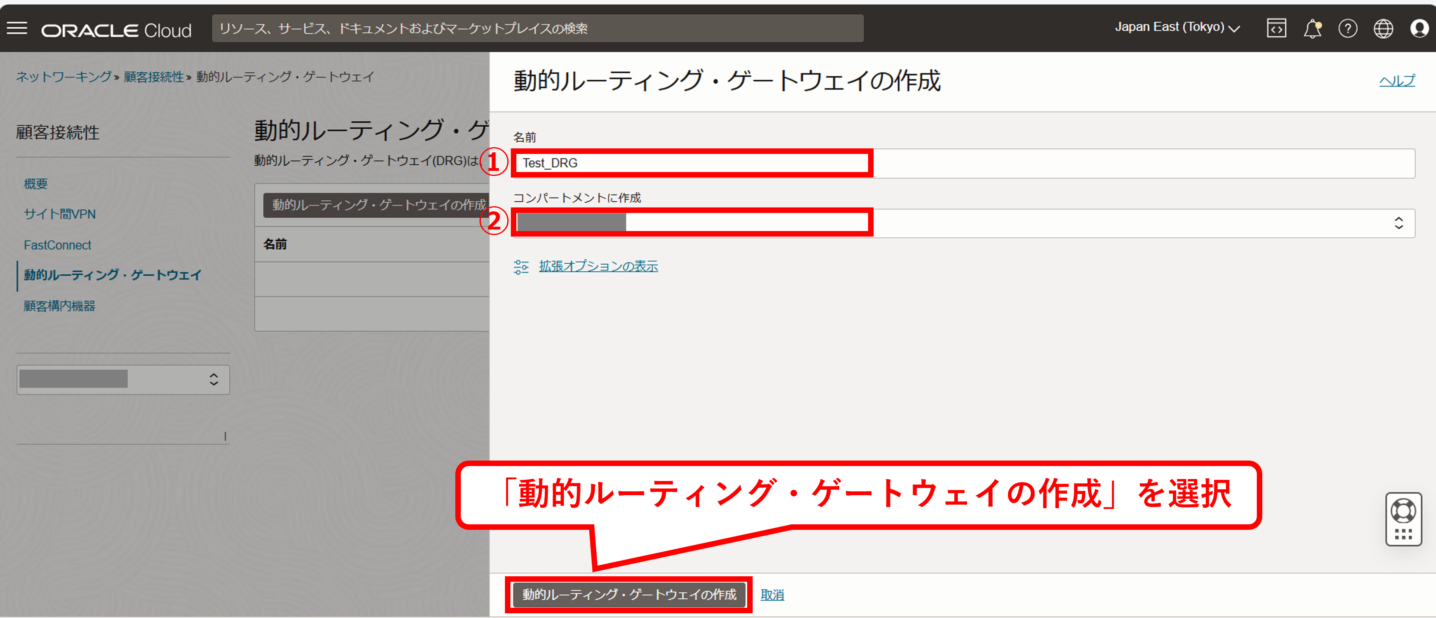Open the language globe icon
The width and height of the screenshot is (1436, 618).
[x=1382, y=28]
